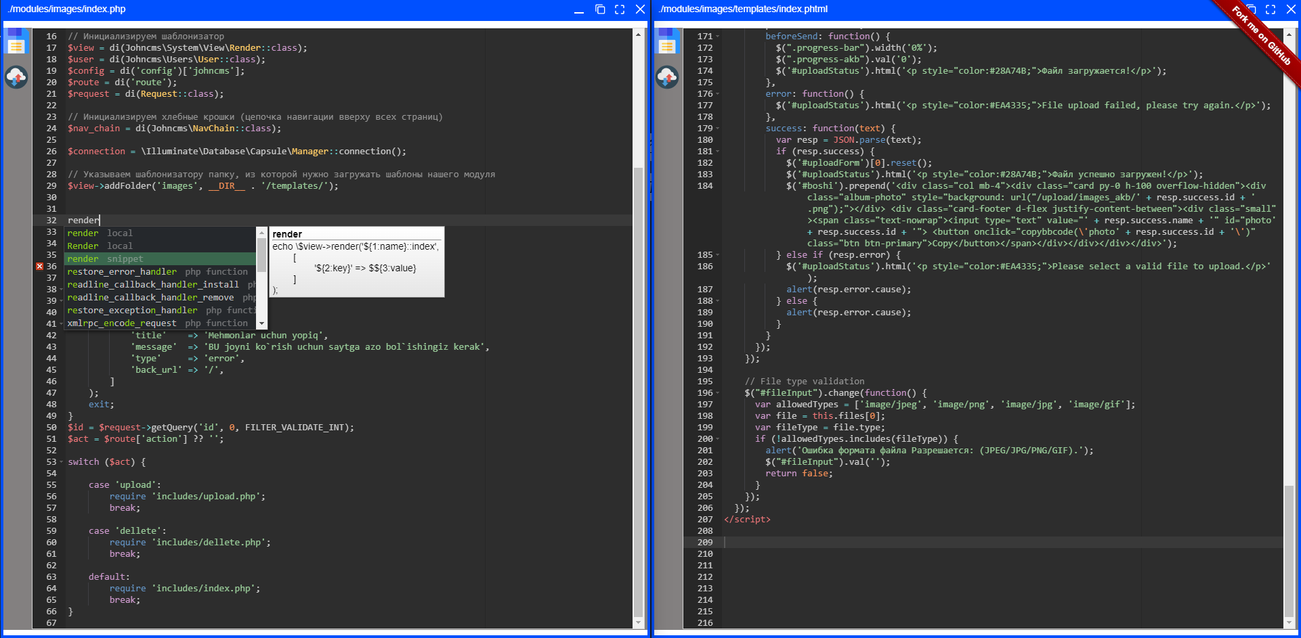Click cloud upload/download icon in index.phtml editor
Screen dimensions: 1301x638
tap(668, 77)
